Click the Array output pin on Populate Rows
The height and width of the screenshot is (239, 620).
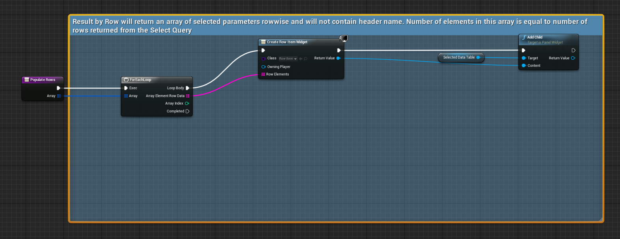point(59,96)
